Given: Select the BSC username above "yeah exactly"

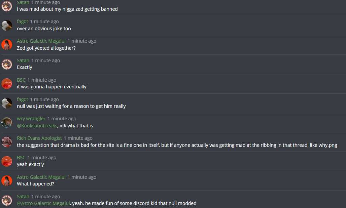Looking at the screenshot, I should click(x=21, y=158).
